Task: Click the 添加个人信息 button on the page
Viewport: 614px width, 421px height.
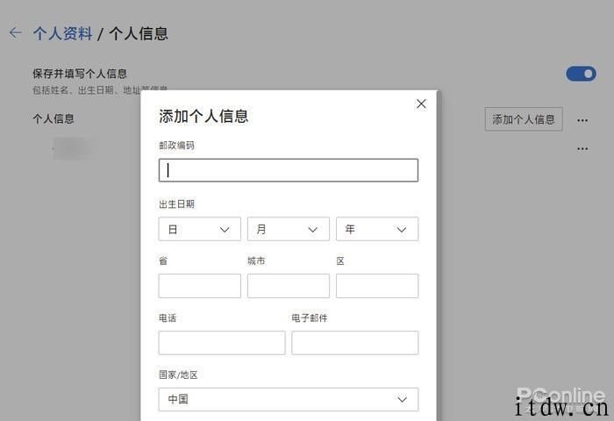Action: point(524,119)
